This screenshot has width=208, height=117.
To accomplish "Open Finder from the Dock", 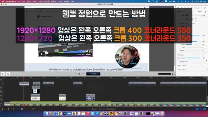I will [46, 113].
